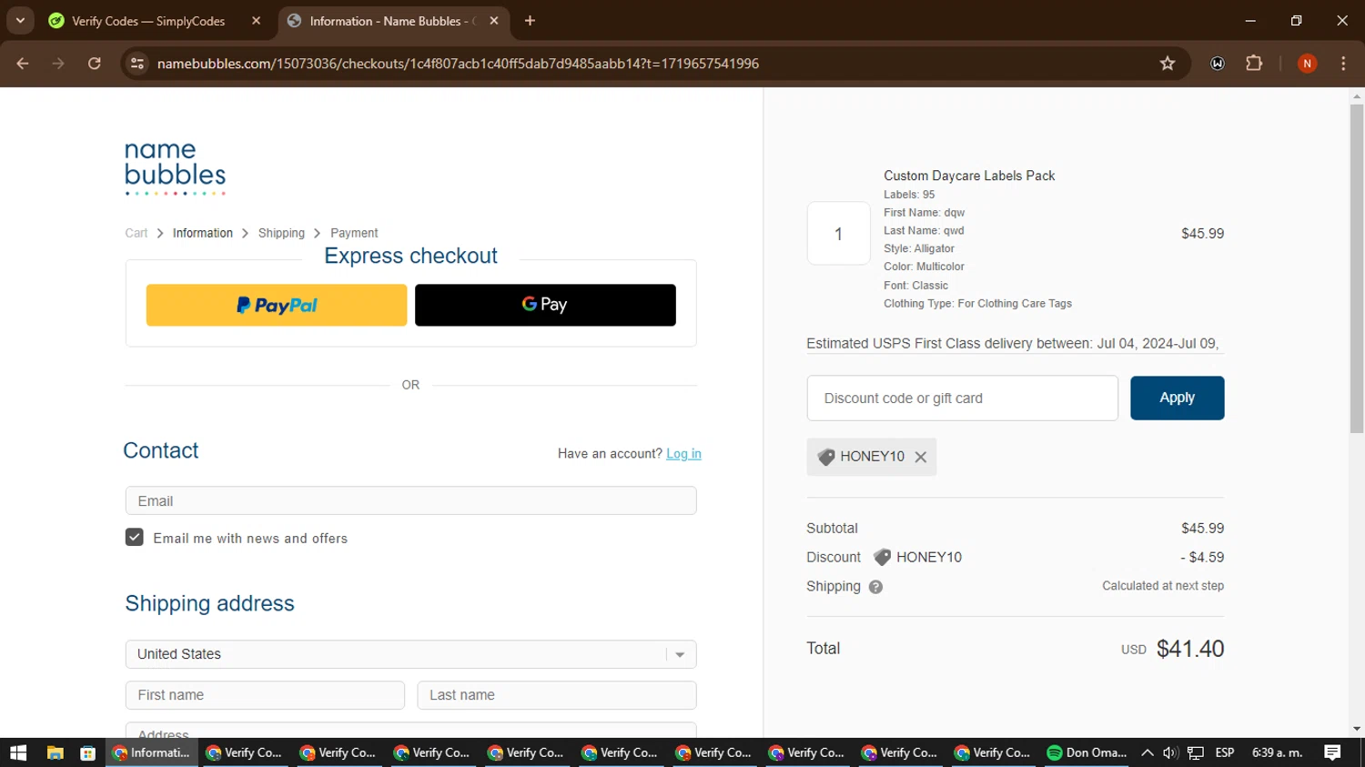
Task: Close the Verify Codes — SimplyCodes tab
Action: point(257,21)
